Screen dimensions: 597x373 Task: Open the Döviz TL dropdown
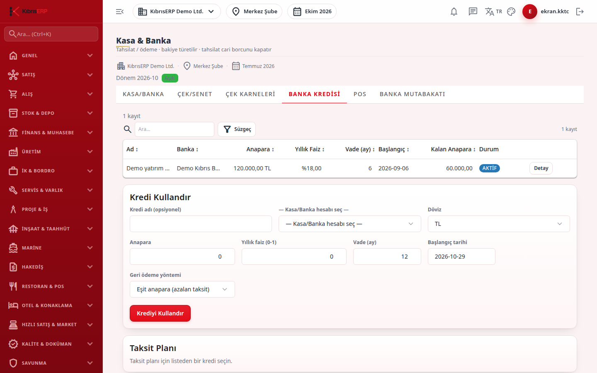499,224
